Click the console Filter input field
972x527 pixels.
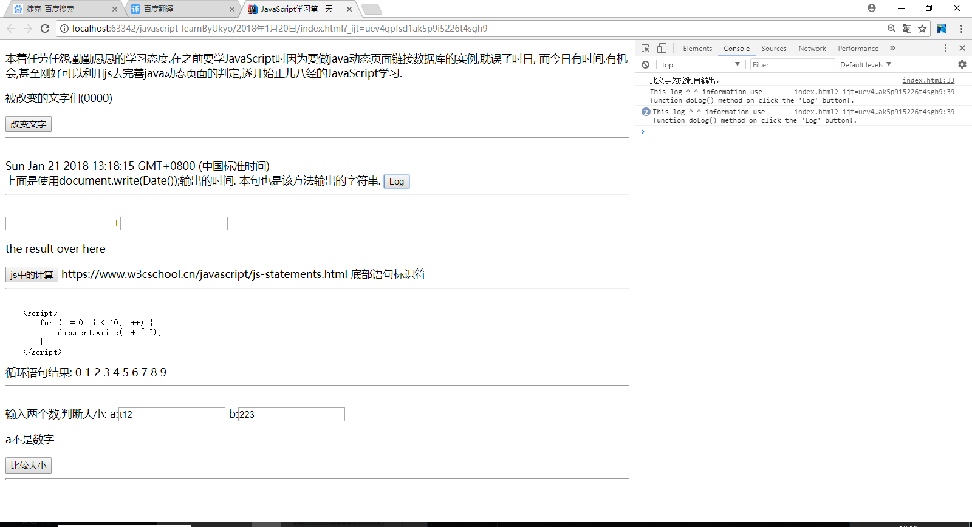[x=792, y=64]
